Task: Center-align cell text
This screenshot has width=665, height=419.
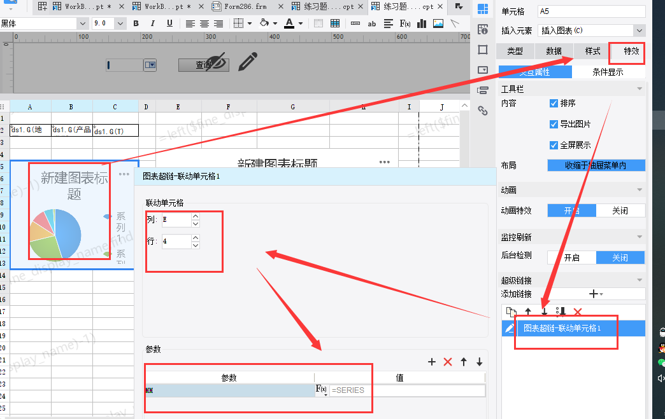Action: [x=204, y=24]
